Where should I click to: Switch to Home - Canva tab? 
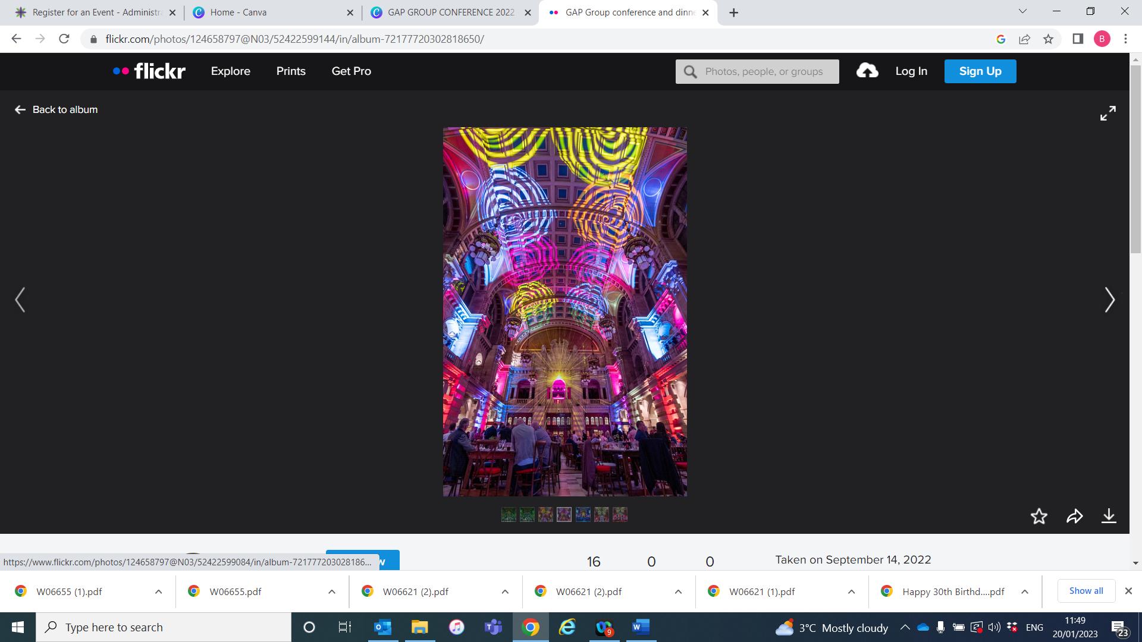click(272, 12)
